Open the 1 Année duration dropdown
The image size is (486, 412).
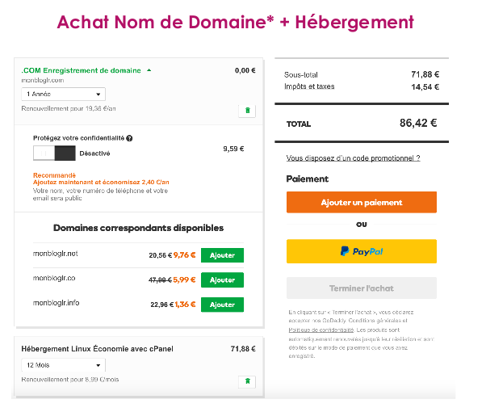pos(63,94)
